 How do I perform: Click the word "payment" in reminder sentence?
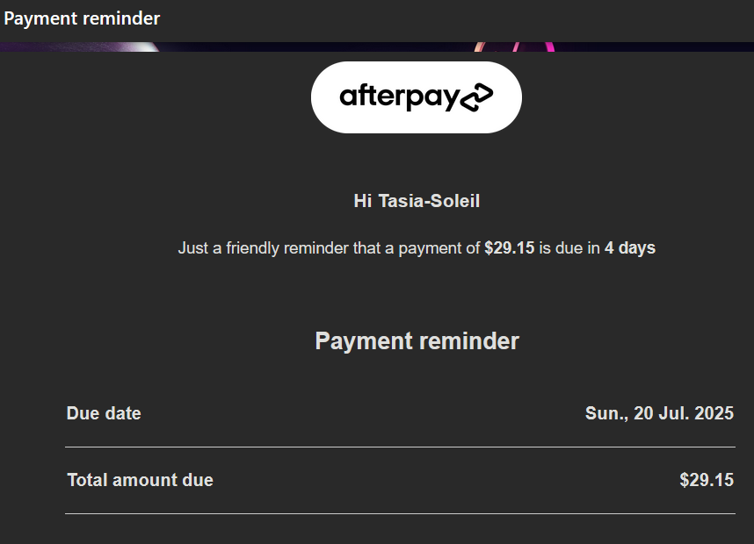point(430,247)
